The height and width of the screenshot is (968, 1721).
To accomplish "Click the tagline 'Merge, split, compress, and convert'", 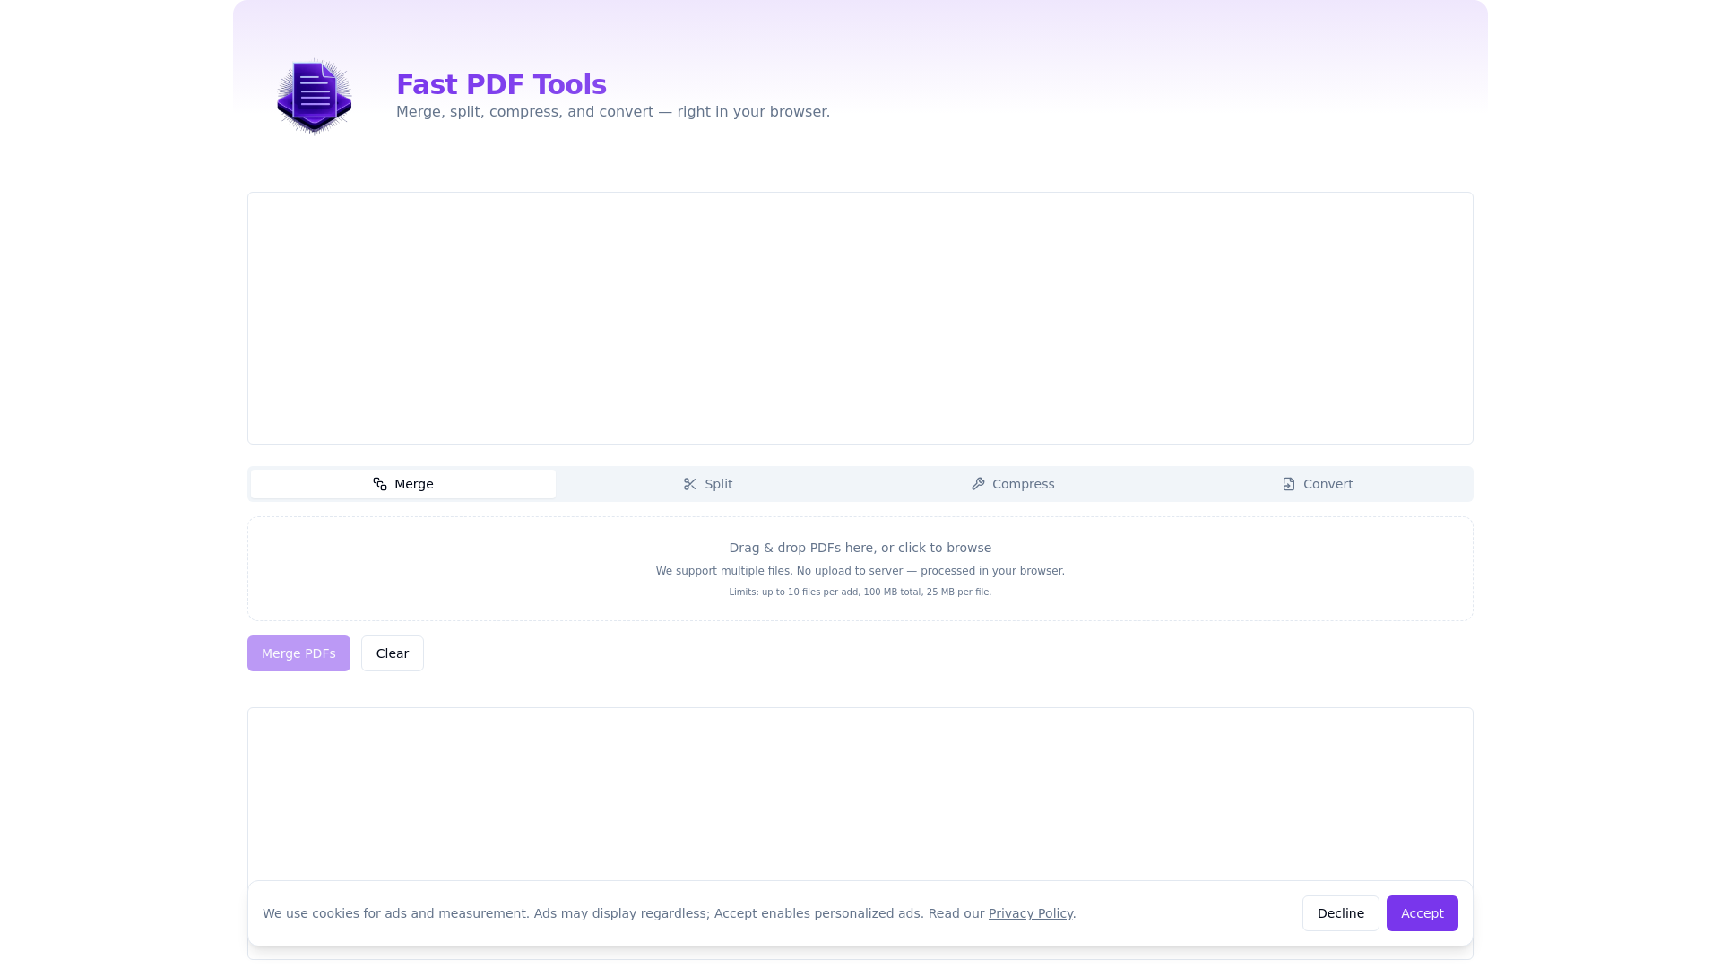I will click(613, 112).
